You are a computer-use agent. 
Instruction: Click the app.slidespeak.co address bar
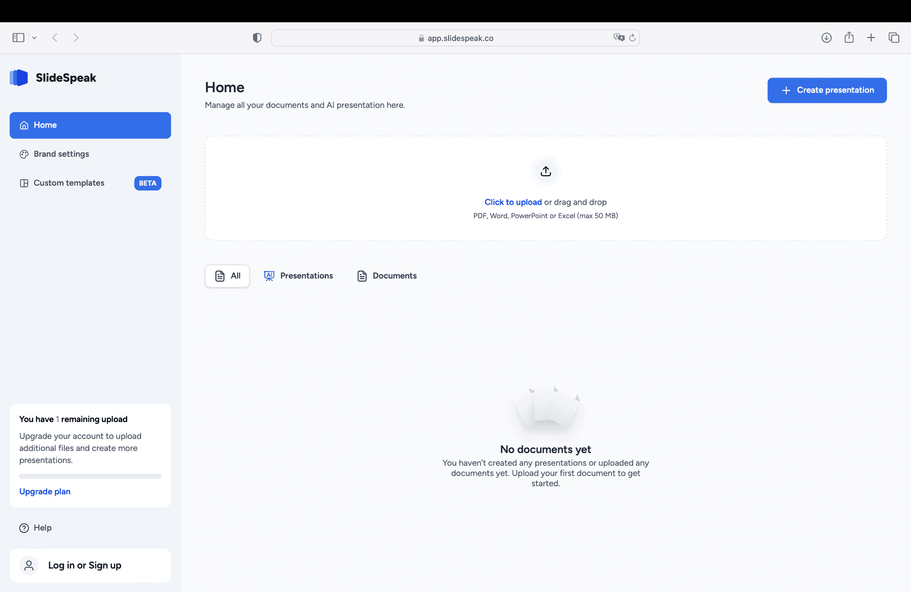pyautogui.click(x=460, y=38)
